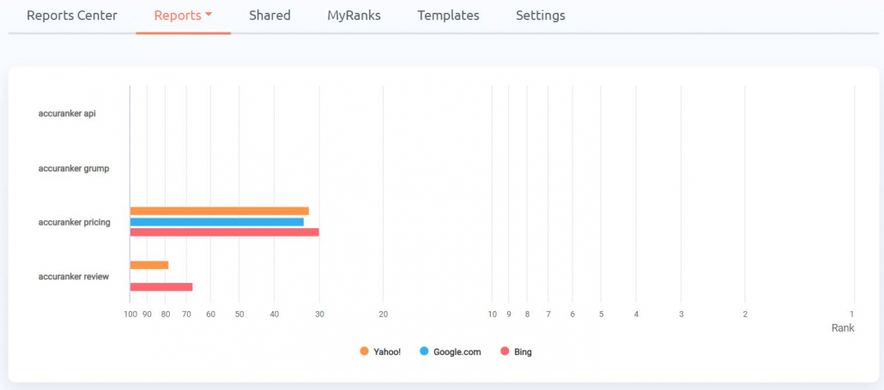Toggle the Google.com legend series
This screenshot has height=390, width=884.
pos(451,351)
